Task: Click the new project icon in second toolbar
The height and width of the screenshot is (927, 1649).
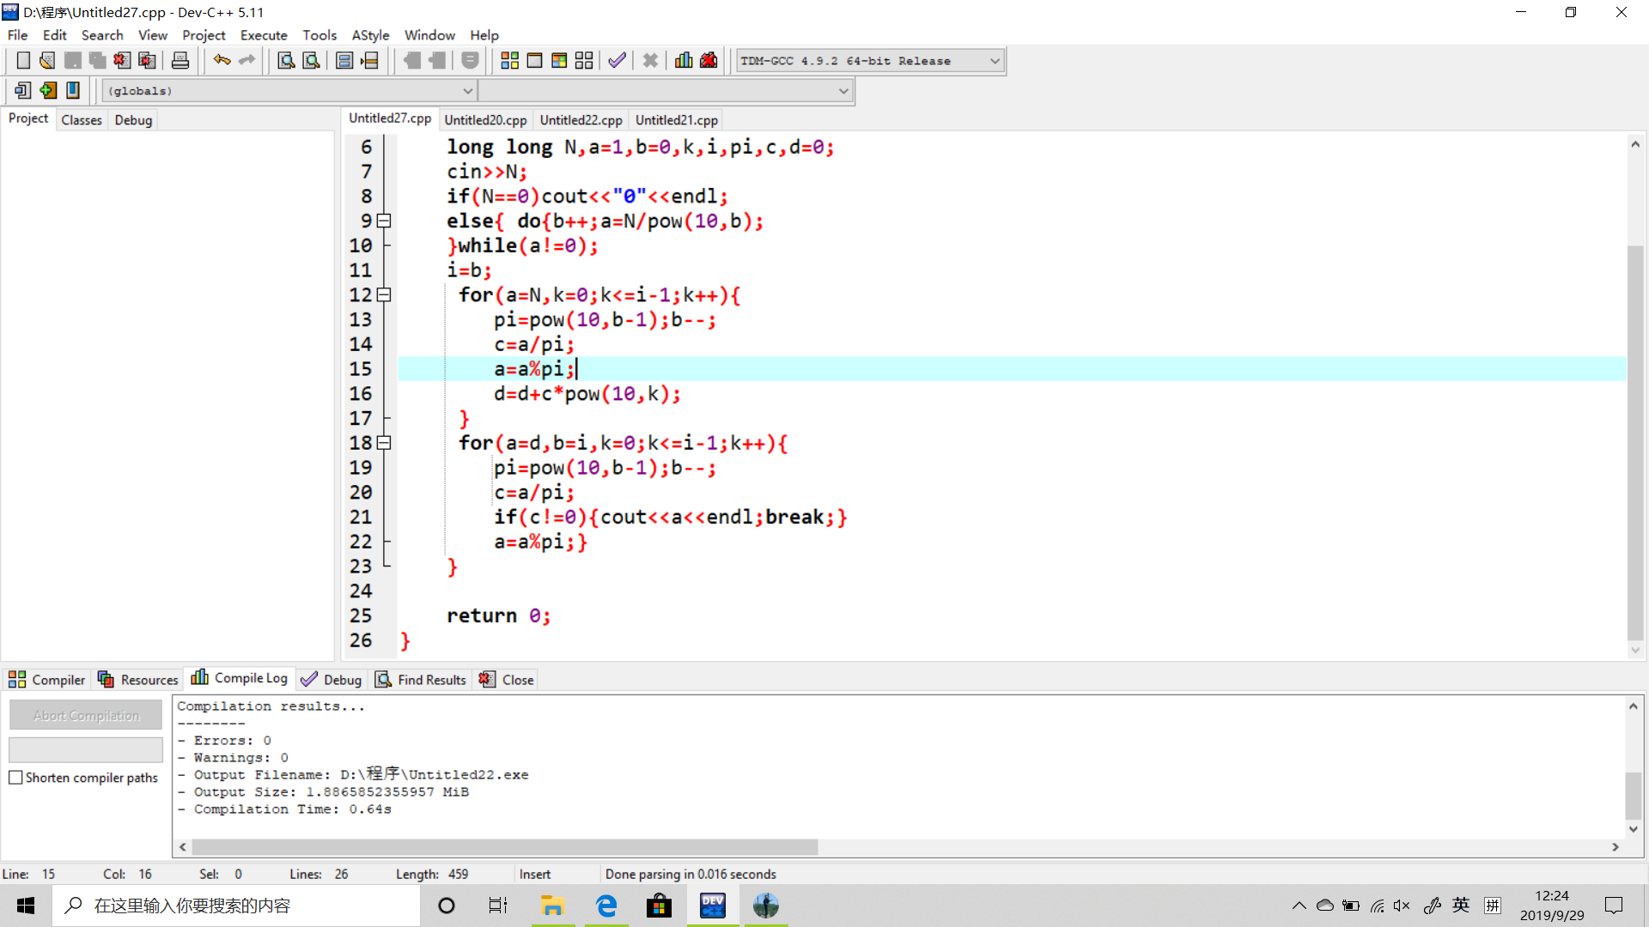Action: [x=23, y=90]
